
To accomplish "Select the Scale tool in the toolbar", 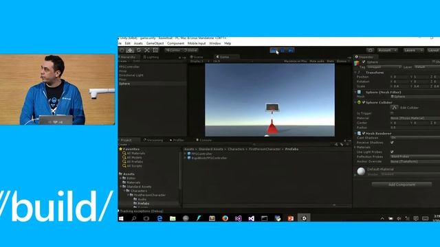I will pos(147,50).
